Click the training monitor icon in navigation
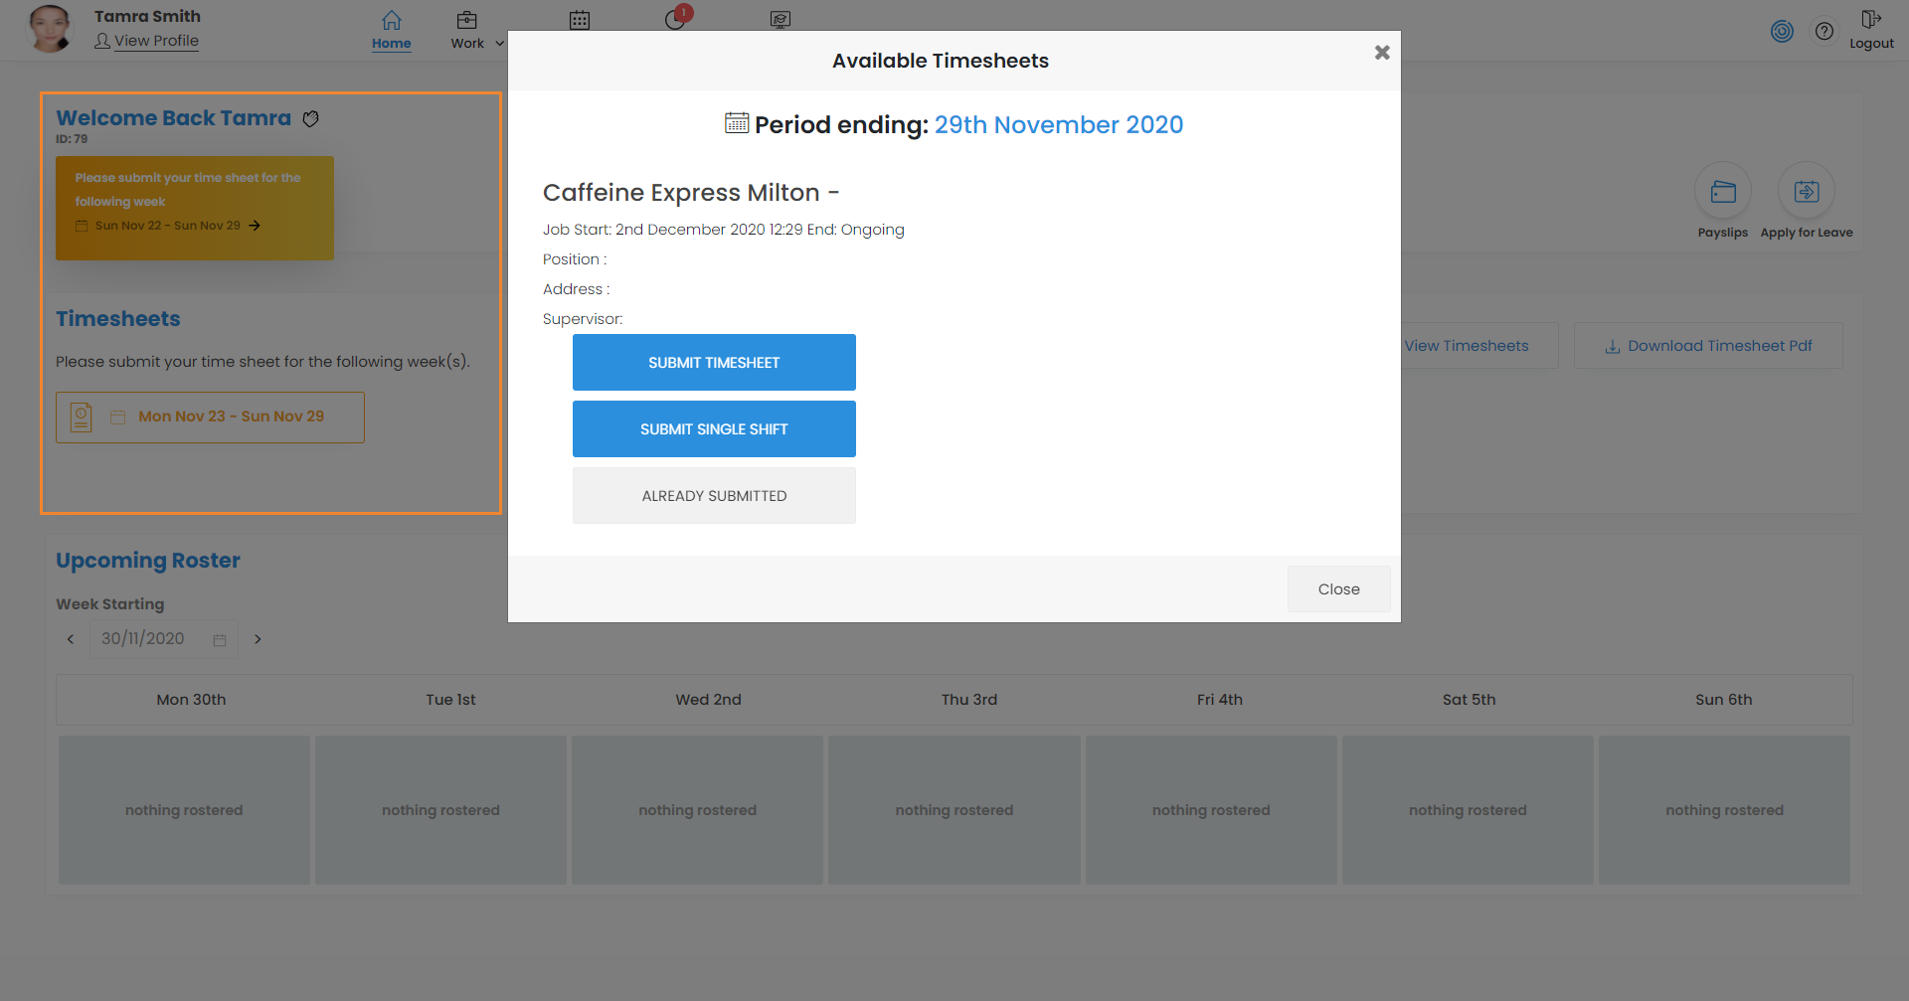The height and width of the screenshot is (1001, 1909). pos(781,20)
